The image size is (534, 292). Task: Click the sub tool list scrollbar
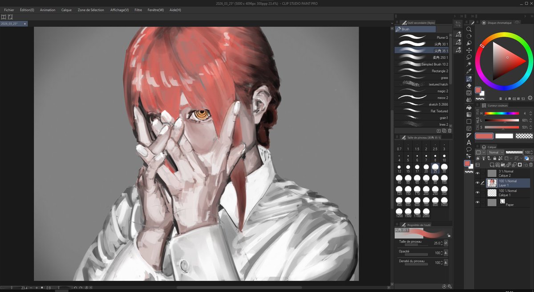(451, 61)
